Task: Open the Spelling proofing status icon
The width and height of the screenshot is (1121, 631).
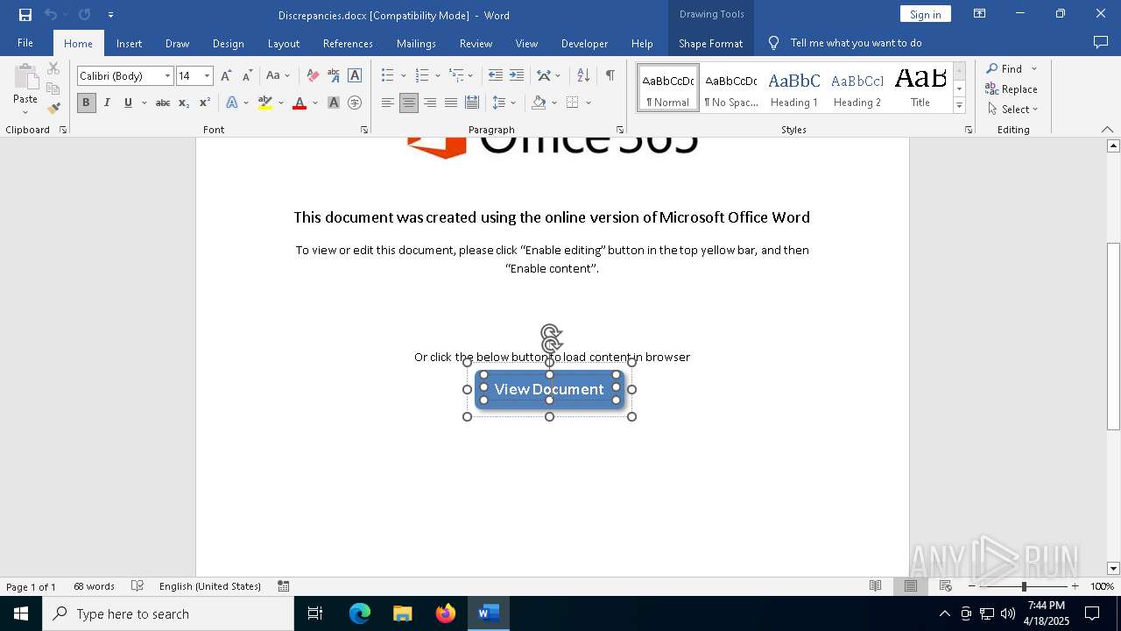Action: (137, 586)
